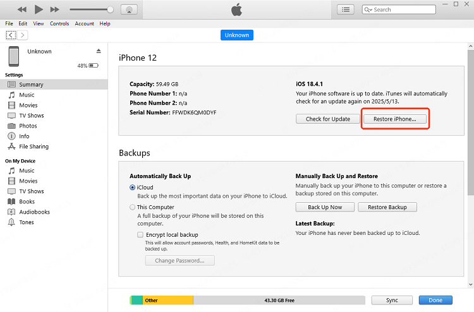Adjust the volume slider knob
Viewport: 474px width, 312px height.
tap(111, 9)
